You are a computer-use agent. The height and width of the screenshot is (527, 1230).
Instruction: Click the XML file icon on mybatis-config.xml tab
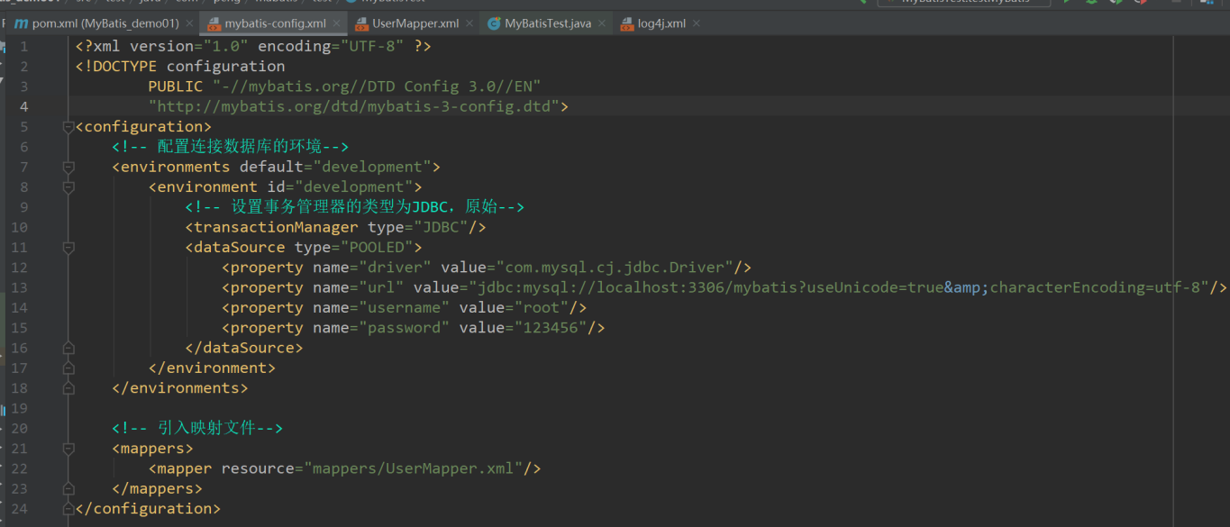pyautogui.click(x=214, y=23)
